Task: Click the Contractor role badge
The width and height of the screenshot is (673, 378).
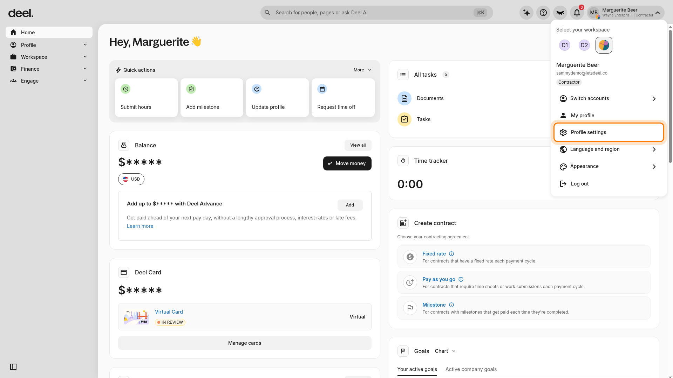Action: pyautogui.click(x=569, y=82)
